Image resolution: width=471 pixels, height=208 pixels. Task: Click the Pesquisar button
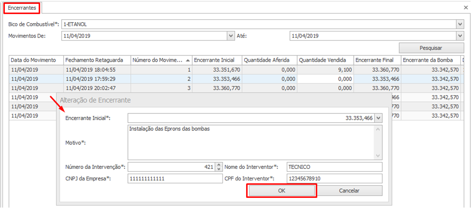coord(431,48)
